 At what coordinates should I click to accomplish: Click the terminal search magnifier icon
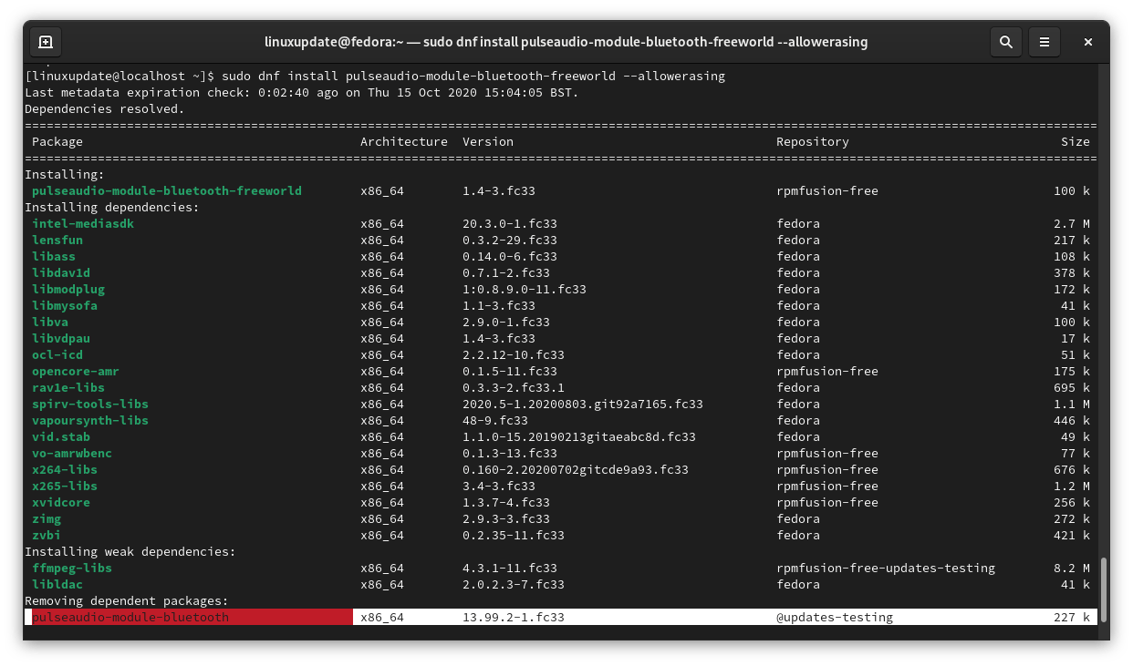[1005, 42]
